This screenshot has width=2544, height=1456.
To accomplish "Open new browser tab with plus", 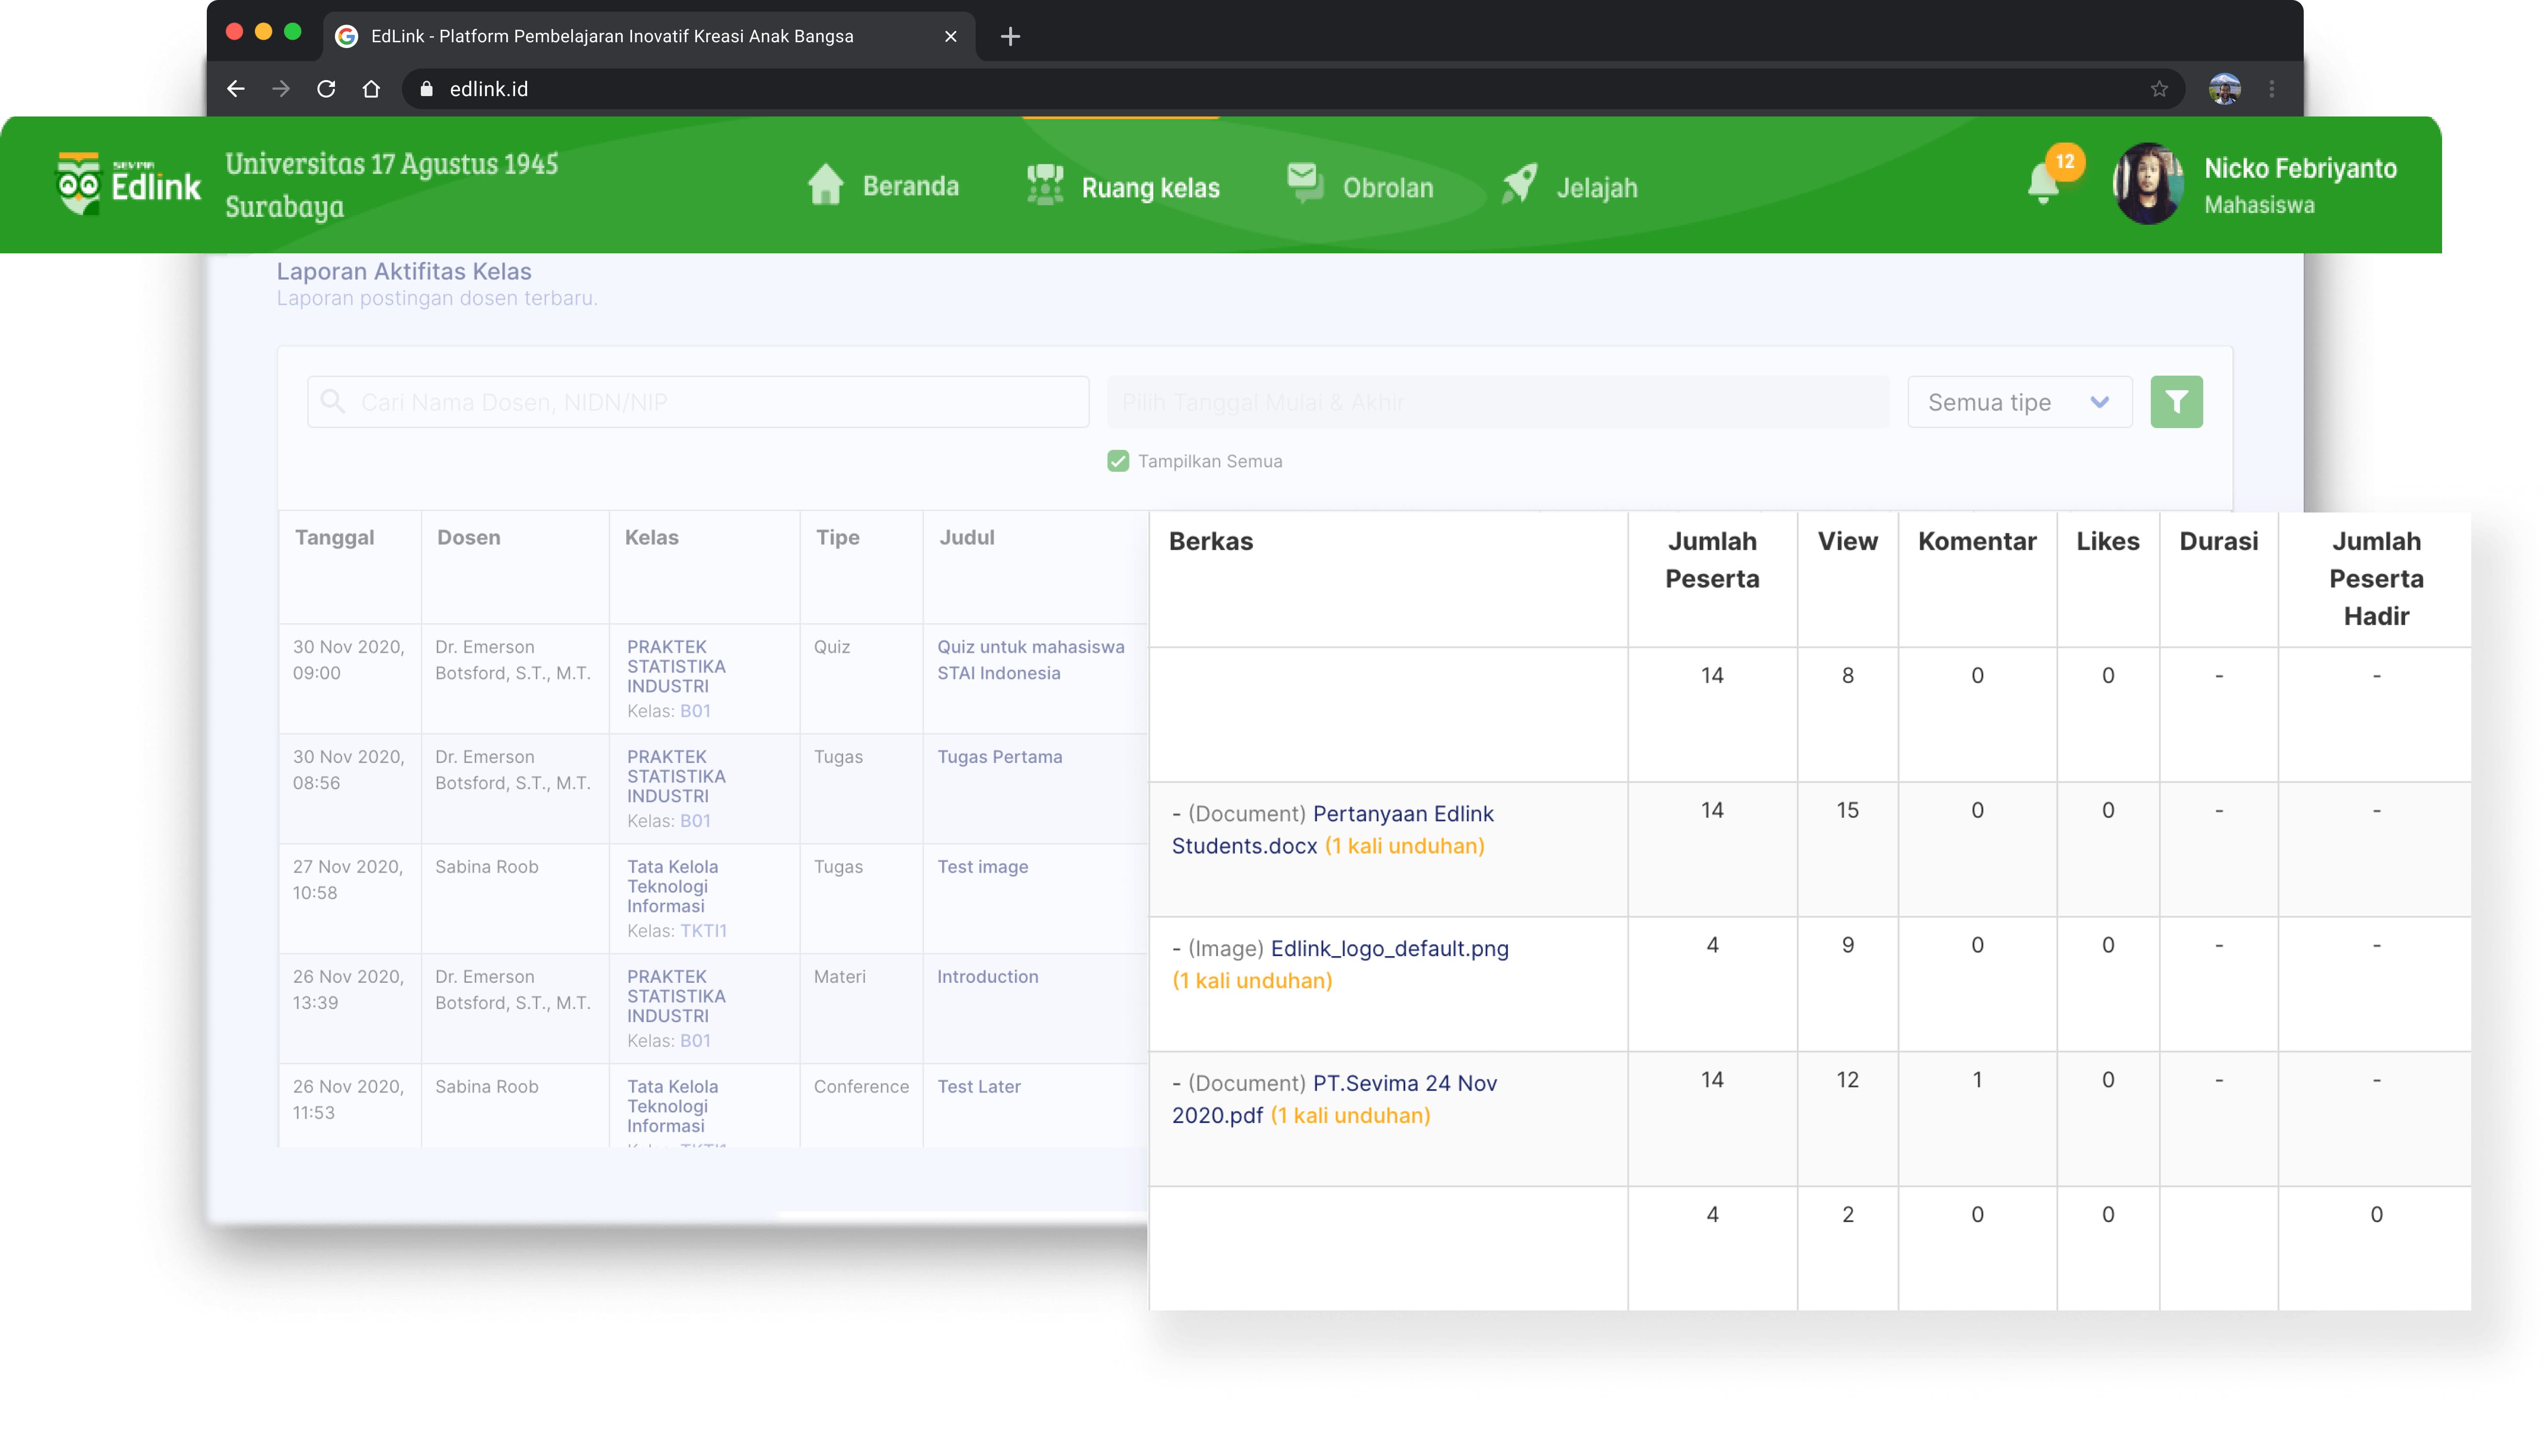I will point(1010,37).
